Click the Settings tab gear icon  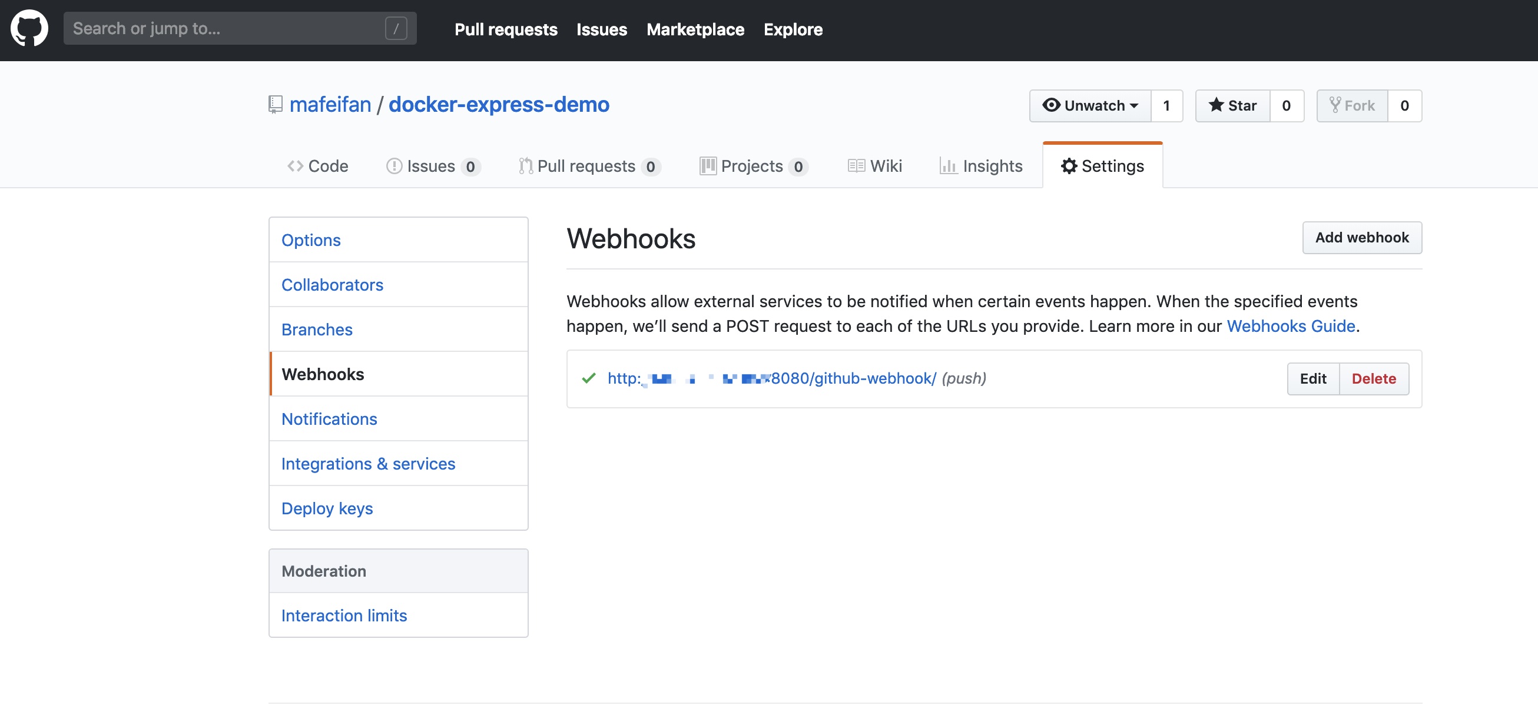(1069, 166)
